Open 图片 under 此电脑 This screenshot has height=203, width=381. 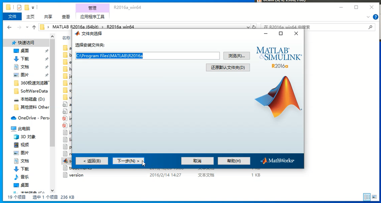pyautogui.click(x=21, y=153)
